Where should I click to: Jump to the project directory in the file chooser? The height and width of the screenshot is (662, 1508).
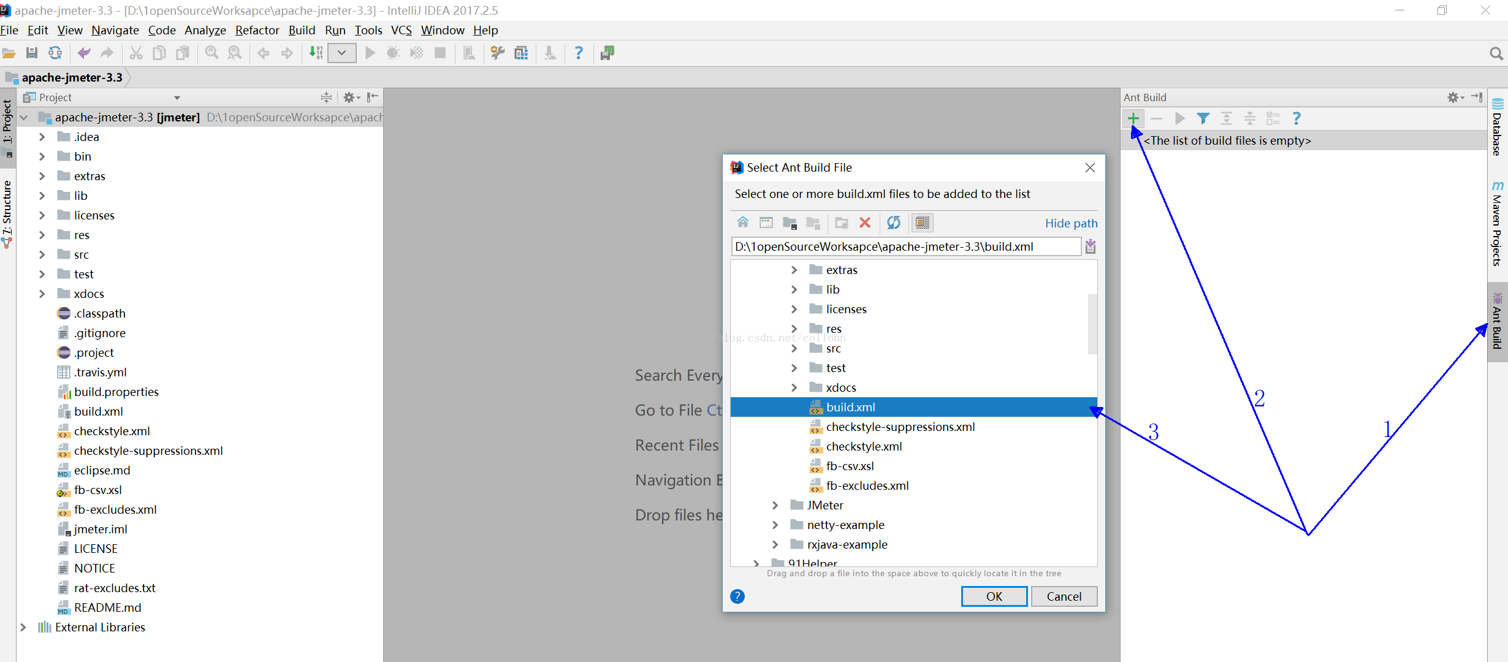[x=790, y=223]
